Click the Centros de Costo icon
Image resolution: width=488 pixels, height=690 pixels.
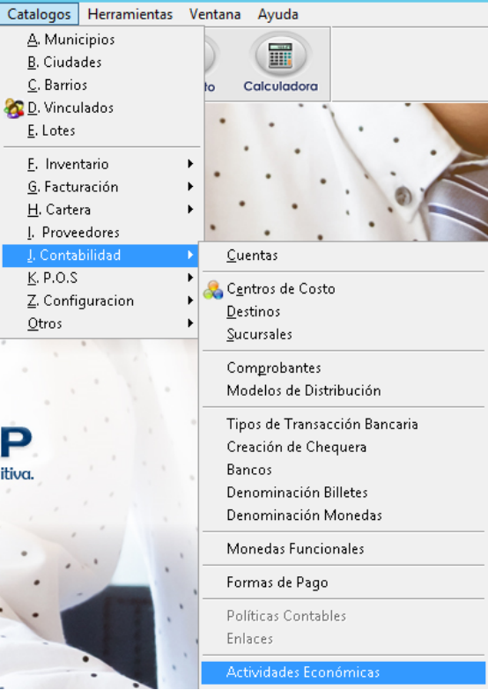coord(213,290)
